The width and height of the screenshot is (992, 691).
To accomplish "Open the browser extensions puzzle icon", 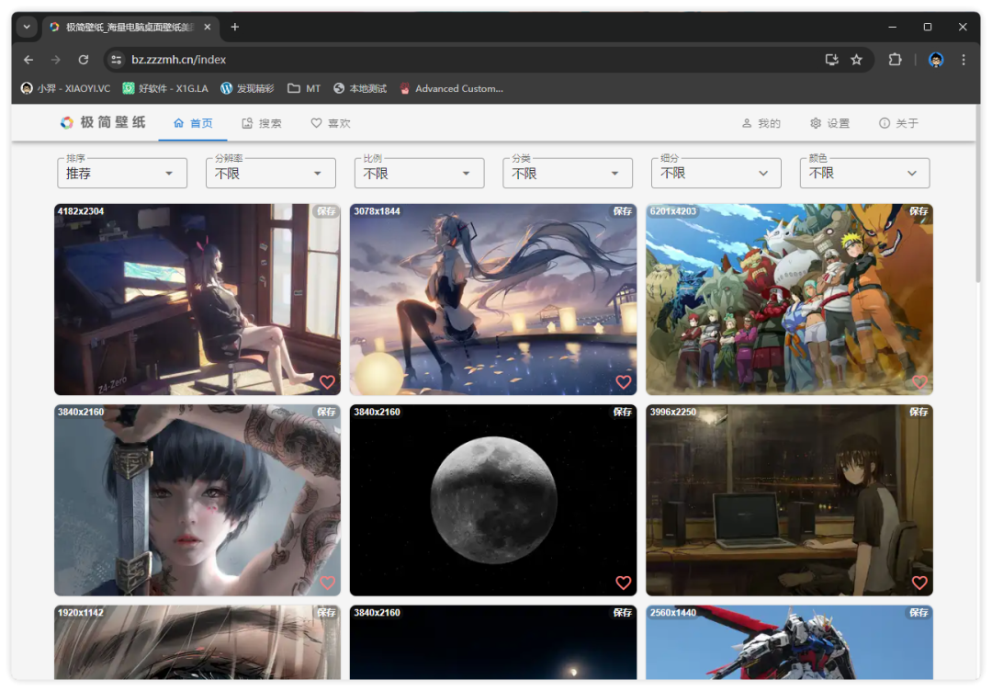I will click(895, 60).
